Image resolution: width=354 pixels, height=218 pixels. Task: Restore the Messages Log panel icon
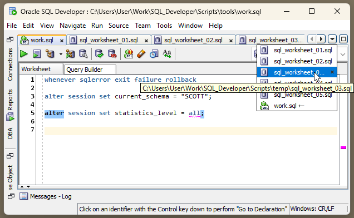(x=11, y=196)
